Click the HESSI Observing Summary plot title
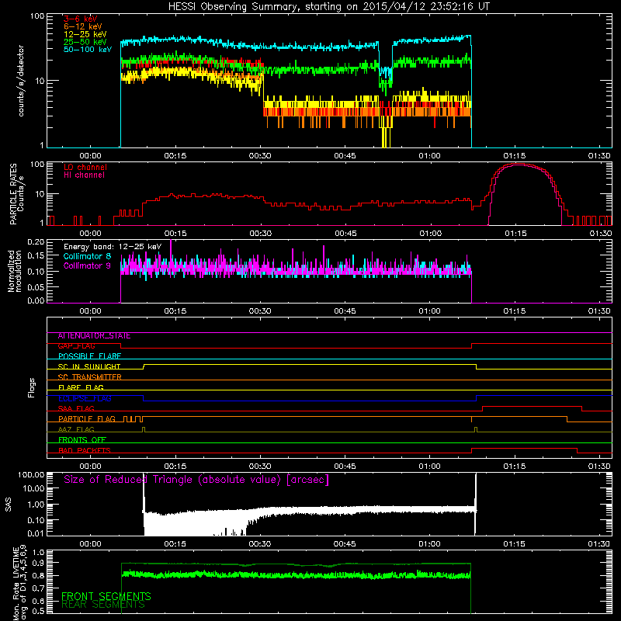Viewport: 621px width, 621px height. pyautogui.click(x=328, y=6)
